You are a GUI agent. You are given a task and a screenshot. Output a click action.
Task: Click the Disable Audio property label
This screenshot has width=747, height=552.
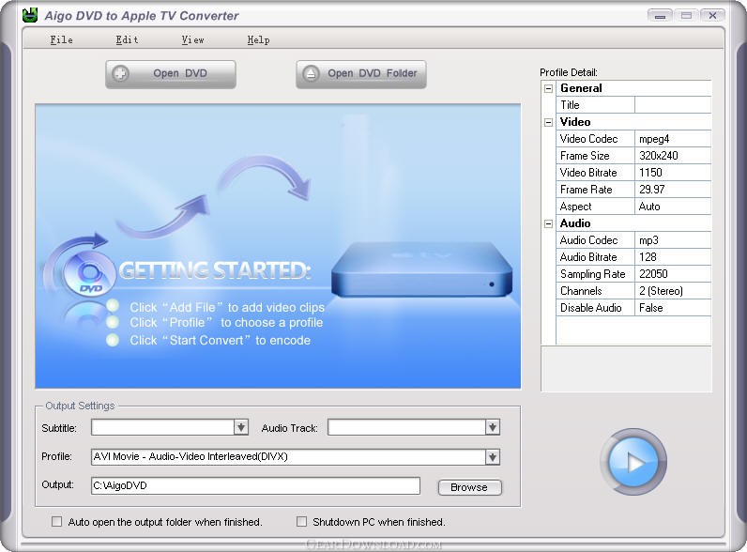(595, 308)
